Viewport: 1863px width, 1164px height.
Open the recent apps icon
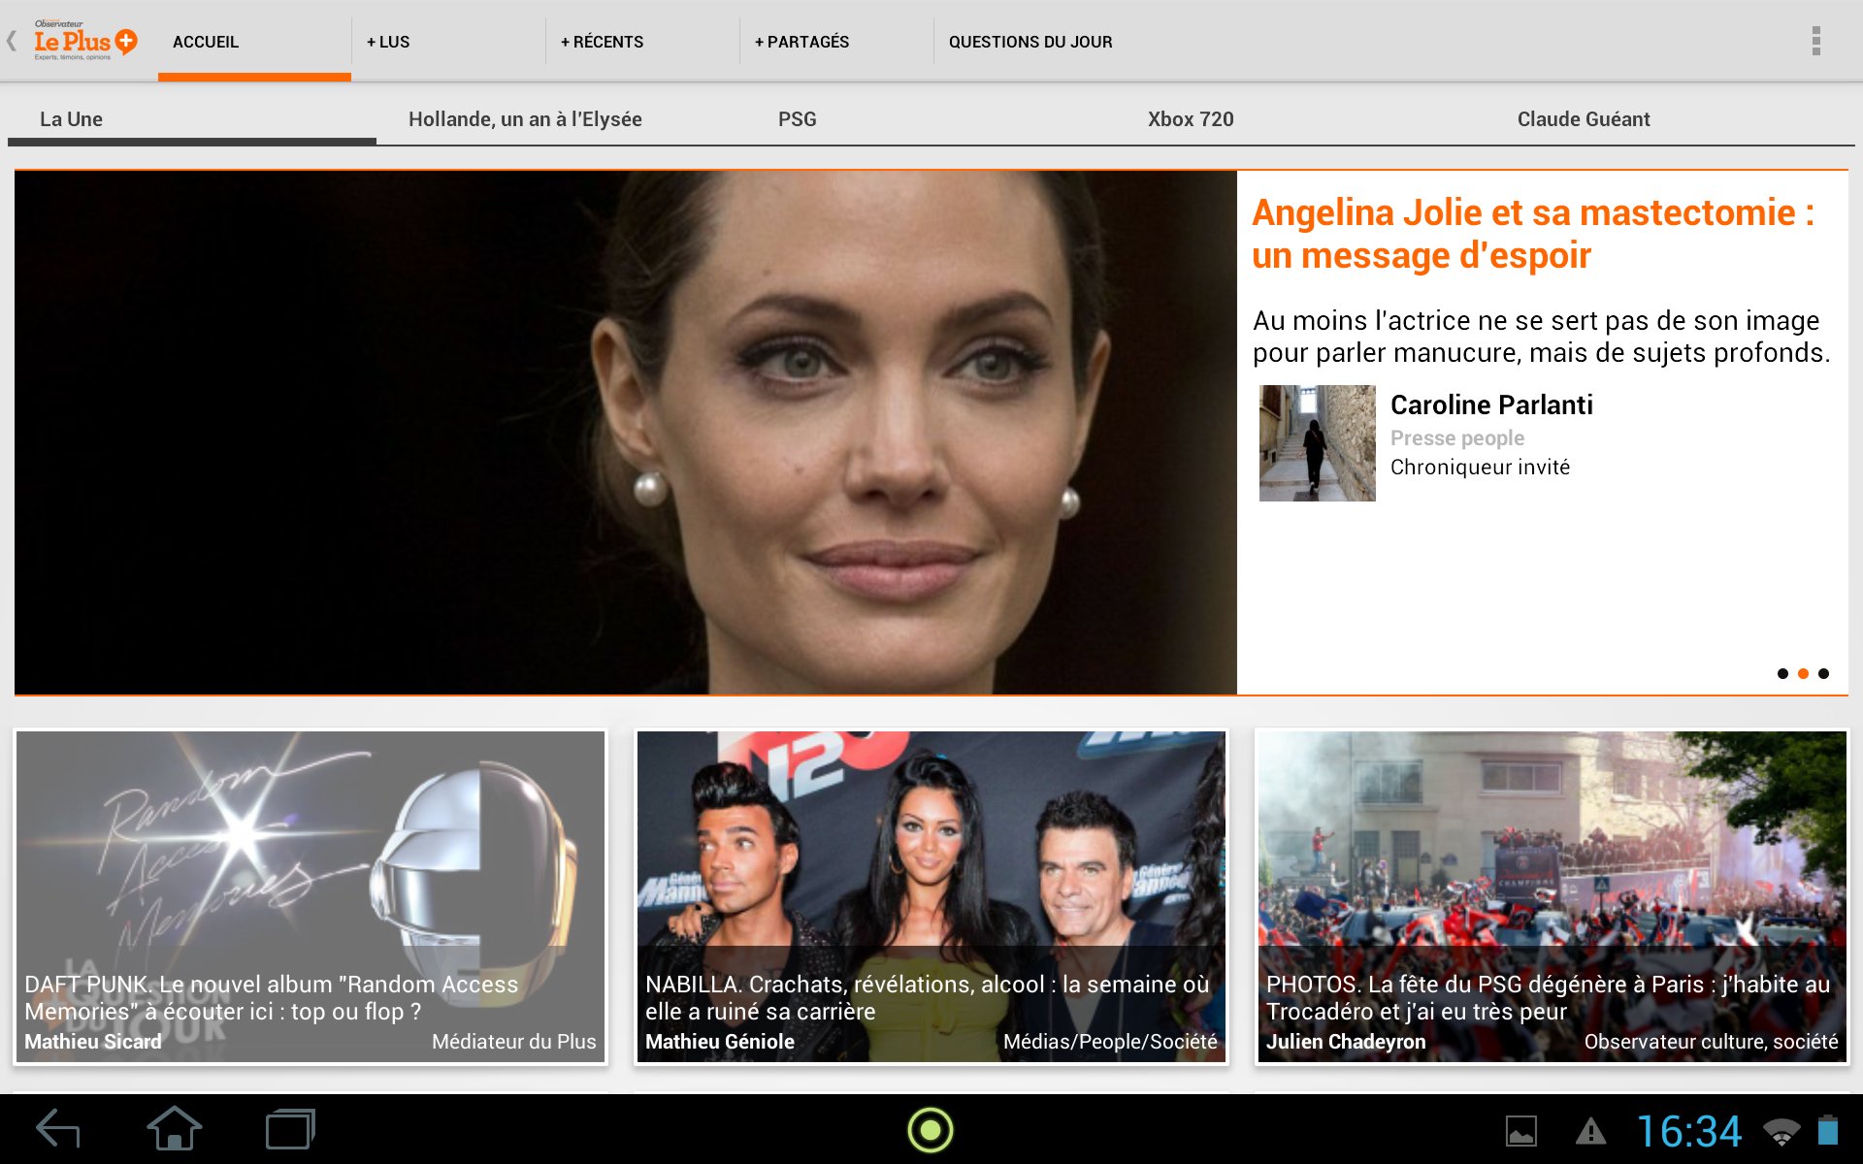pyautogui.click(x=290, y=1130)
